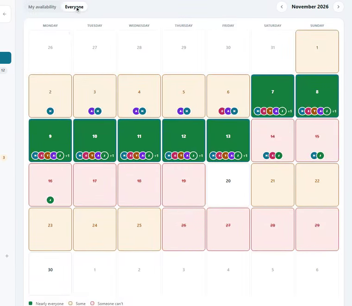Click the J avatar on November 15

[x=321, y=155]
